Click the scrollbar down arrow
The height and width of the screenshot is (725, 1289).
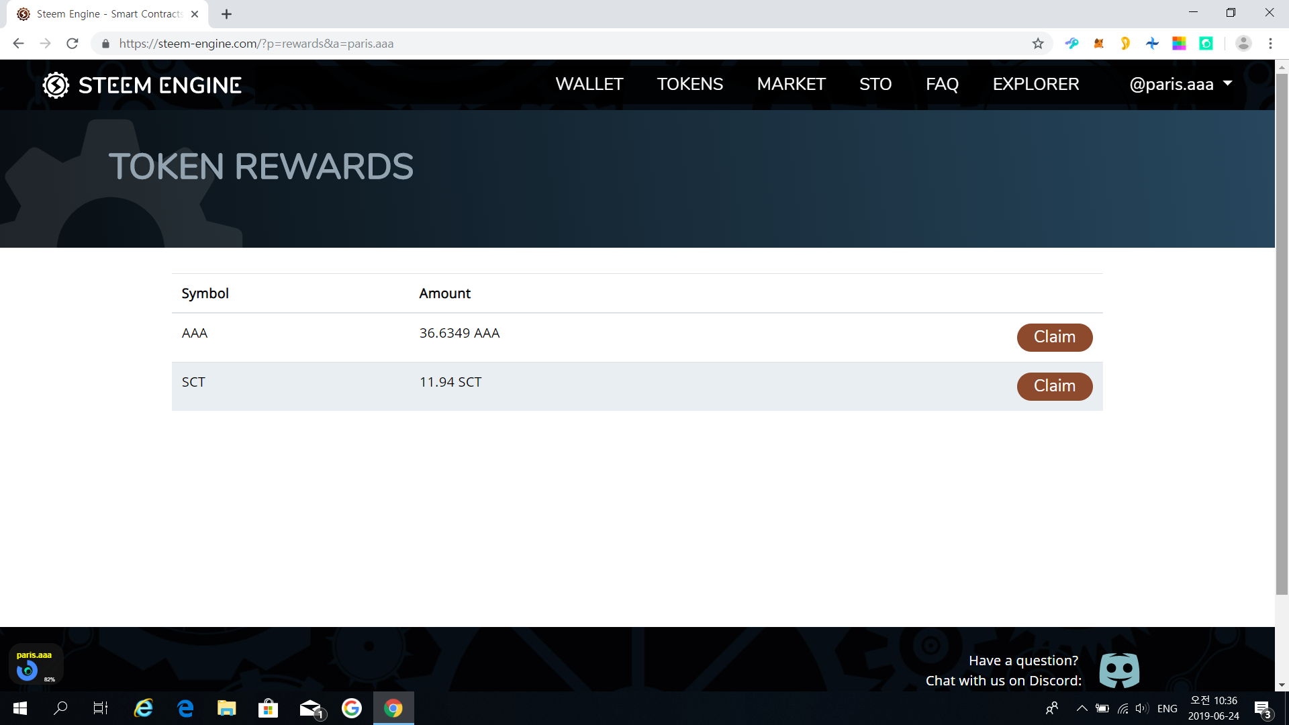pos(1282,685)
